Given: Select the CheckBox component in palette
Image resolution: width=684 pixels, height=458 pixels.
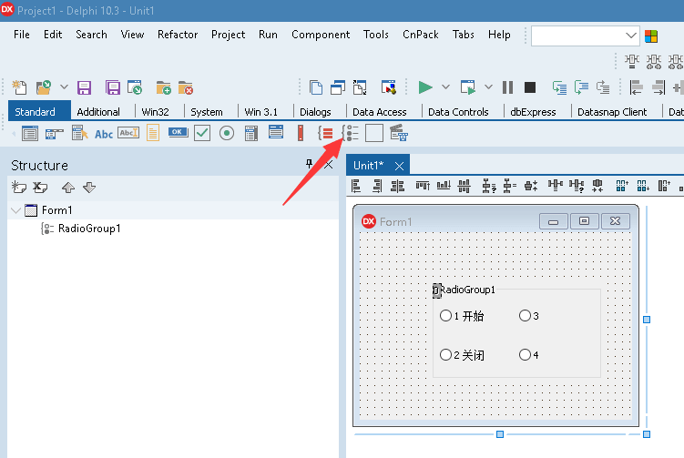Looking at the screenshot, I should [202, 133].
